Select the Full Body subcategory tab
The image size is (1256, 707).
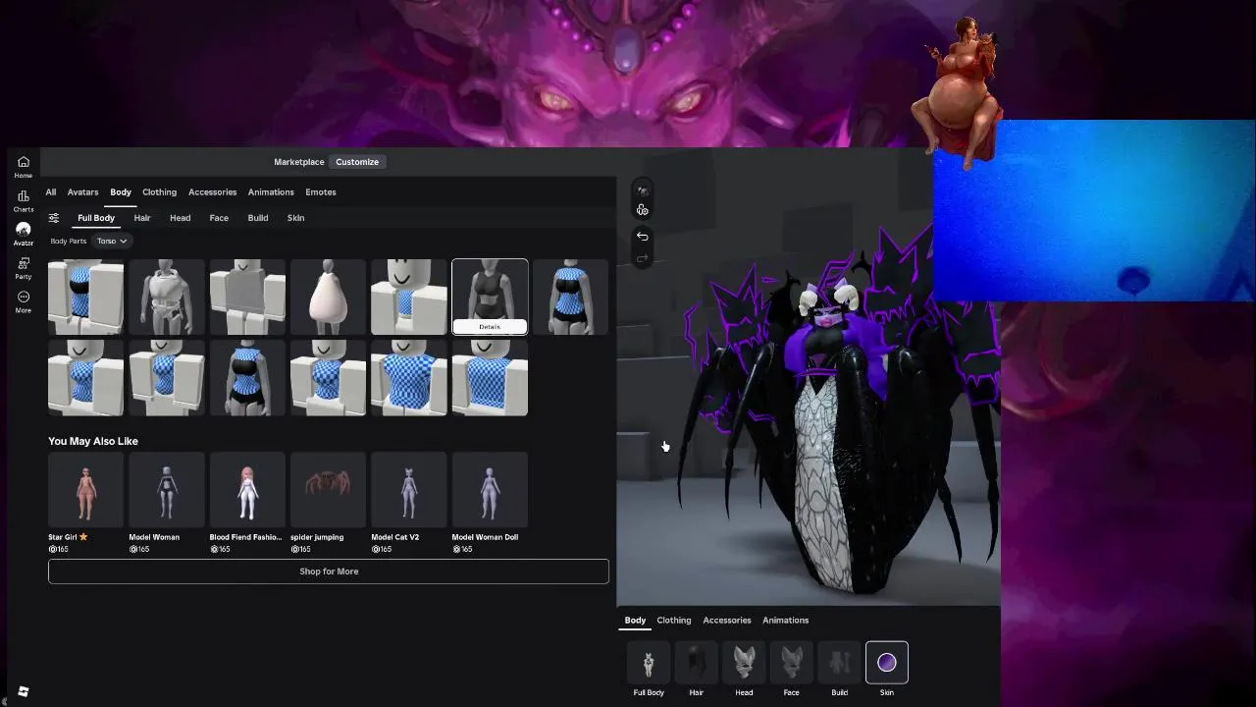pyautogui.click(x=96, y=218)
